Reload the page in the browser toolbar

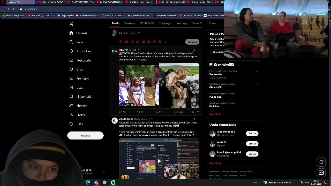point(14,9)
